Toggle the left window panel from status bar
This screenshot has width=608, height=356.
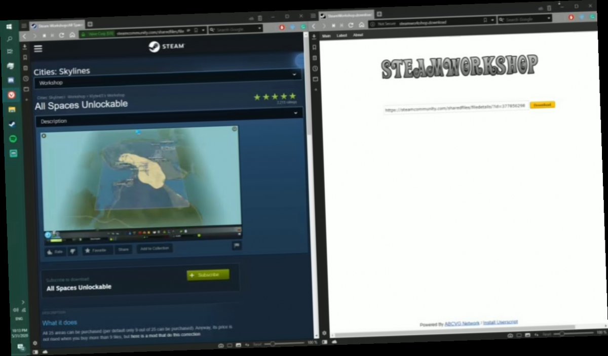(x=35, y=351)
